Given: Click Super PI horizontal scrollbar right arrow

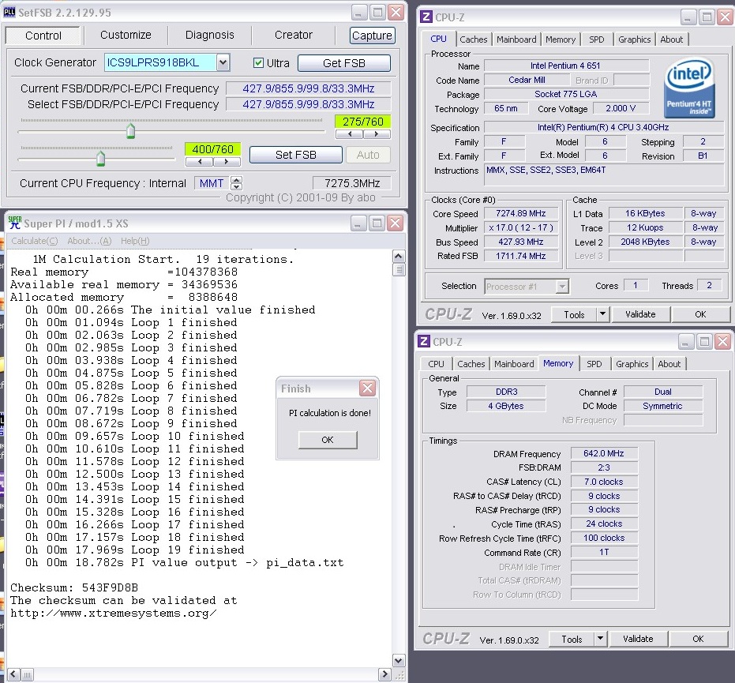Looking at the screenshot, I should [384, 674].
